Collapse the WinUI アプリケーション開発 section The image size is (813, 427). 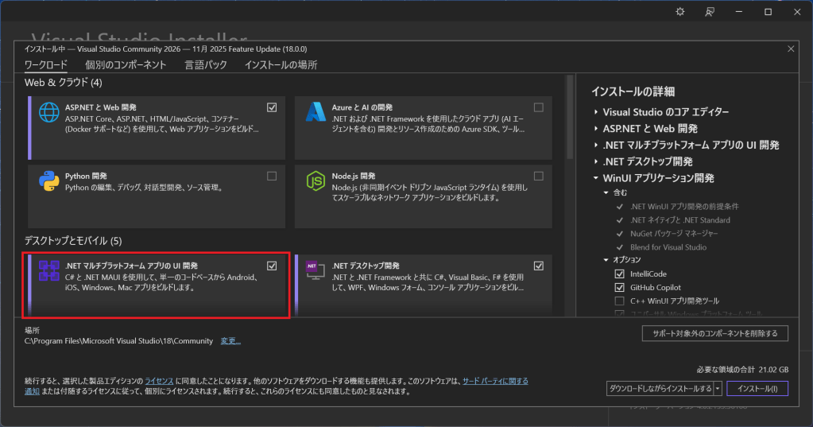coord(597,178)
